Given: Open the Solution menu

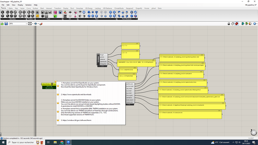Looking at the screenshot, I should click(x=28, y=5).
